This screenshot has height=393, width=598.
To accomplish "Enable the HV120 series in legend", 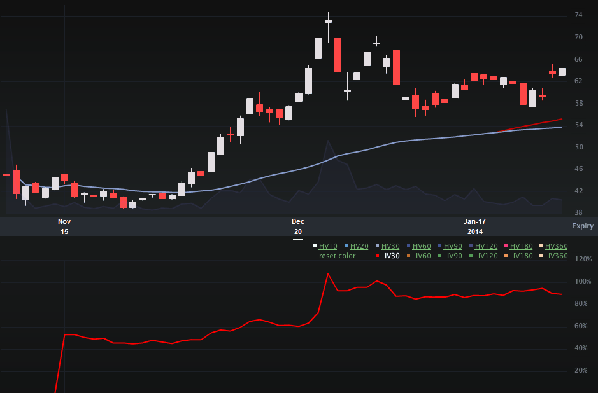I will (x=486, y=246).
